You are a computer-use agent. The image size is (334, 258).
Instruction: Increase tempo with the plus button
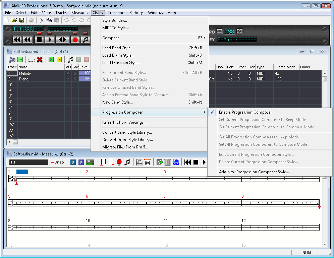click(240, 32)
